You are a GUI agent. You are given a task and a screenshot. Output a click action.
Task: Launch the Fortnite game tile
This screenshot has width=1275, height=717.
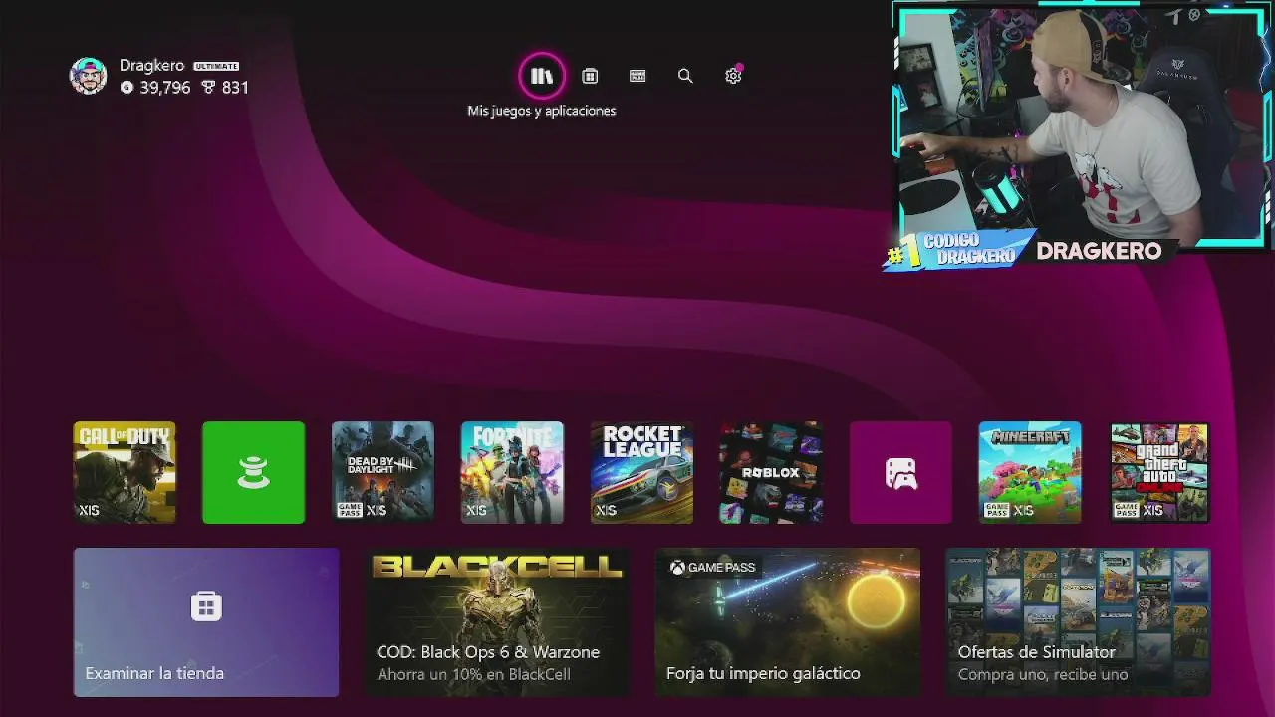pos(513,472)
